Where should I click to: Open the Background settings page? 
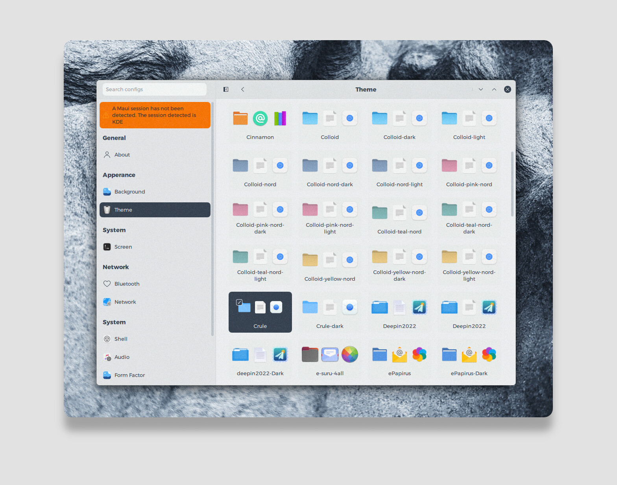tap(155, 192)
